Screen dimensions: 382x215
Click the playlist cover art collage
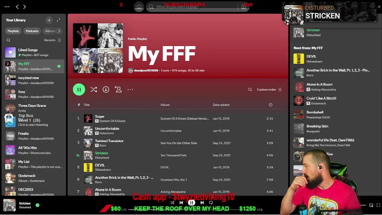(98, 48)
